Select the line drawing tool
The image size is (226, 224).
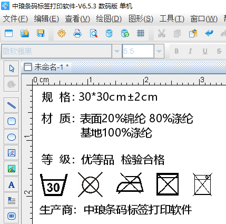(x=12, y=105)
